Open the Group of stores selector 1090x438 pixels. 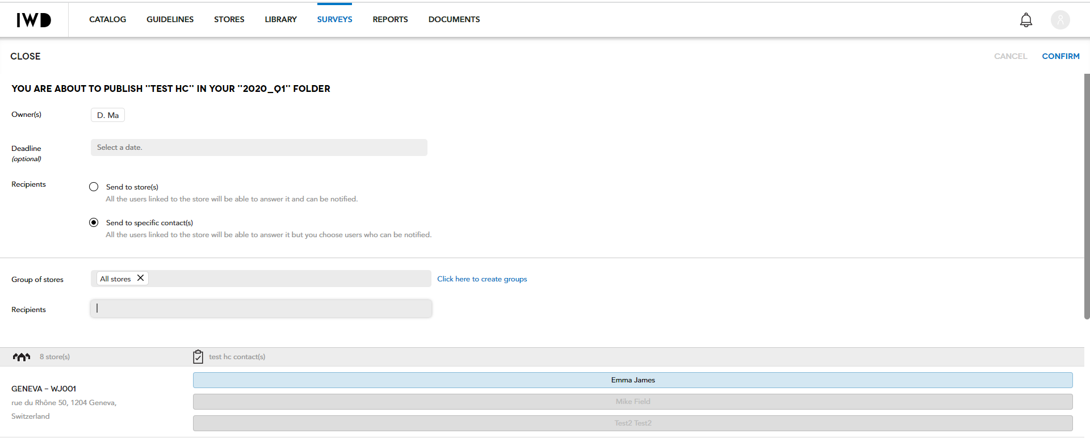[x=261, y=279]
